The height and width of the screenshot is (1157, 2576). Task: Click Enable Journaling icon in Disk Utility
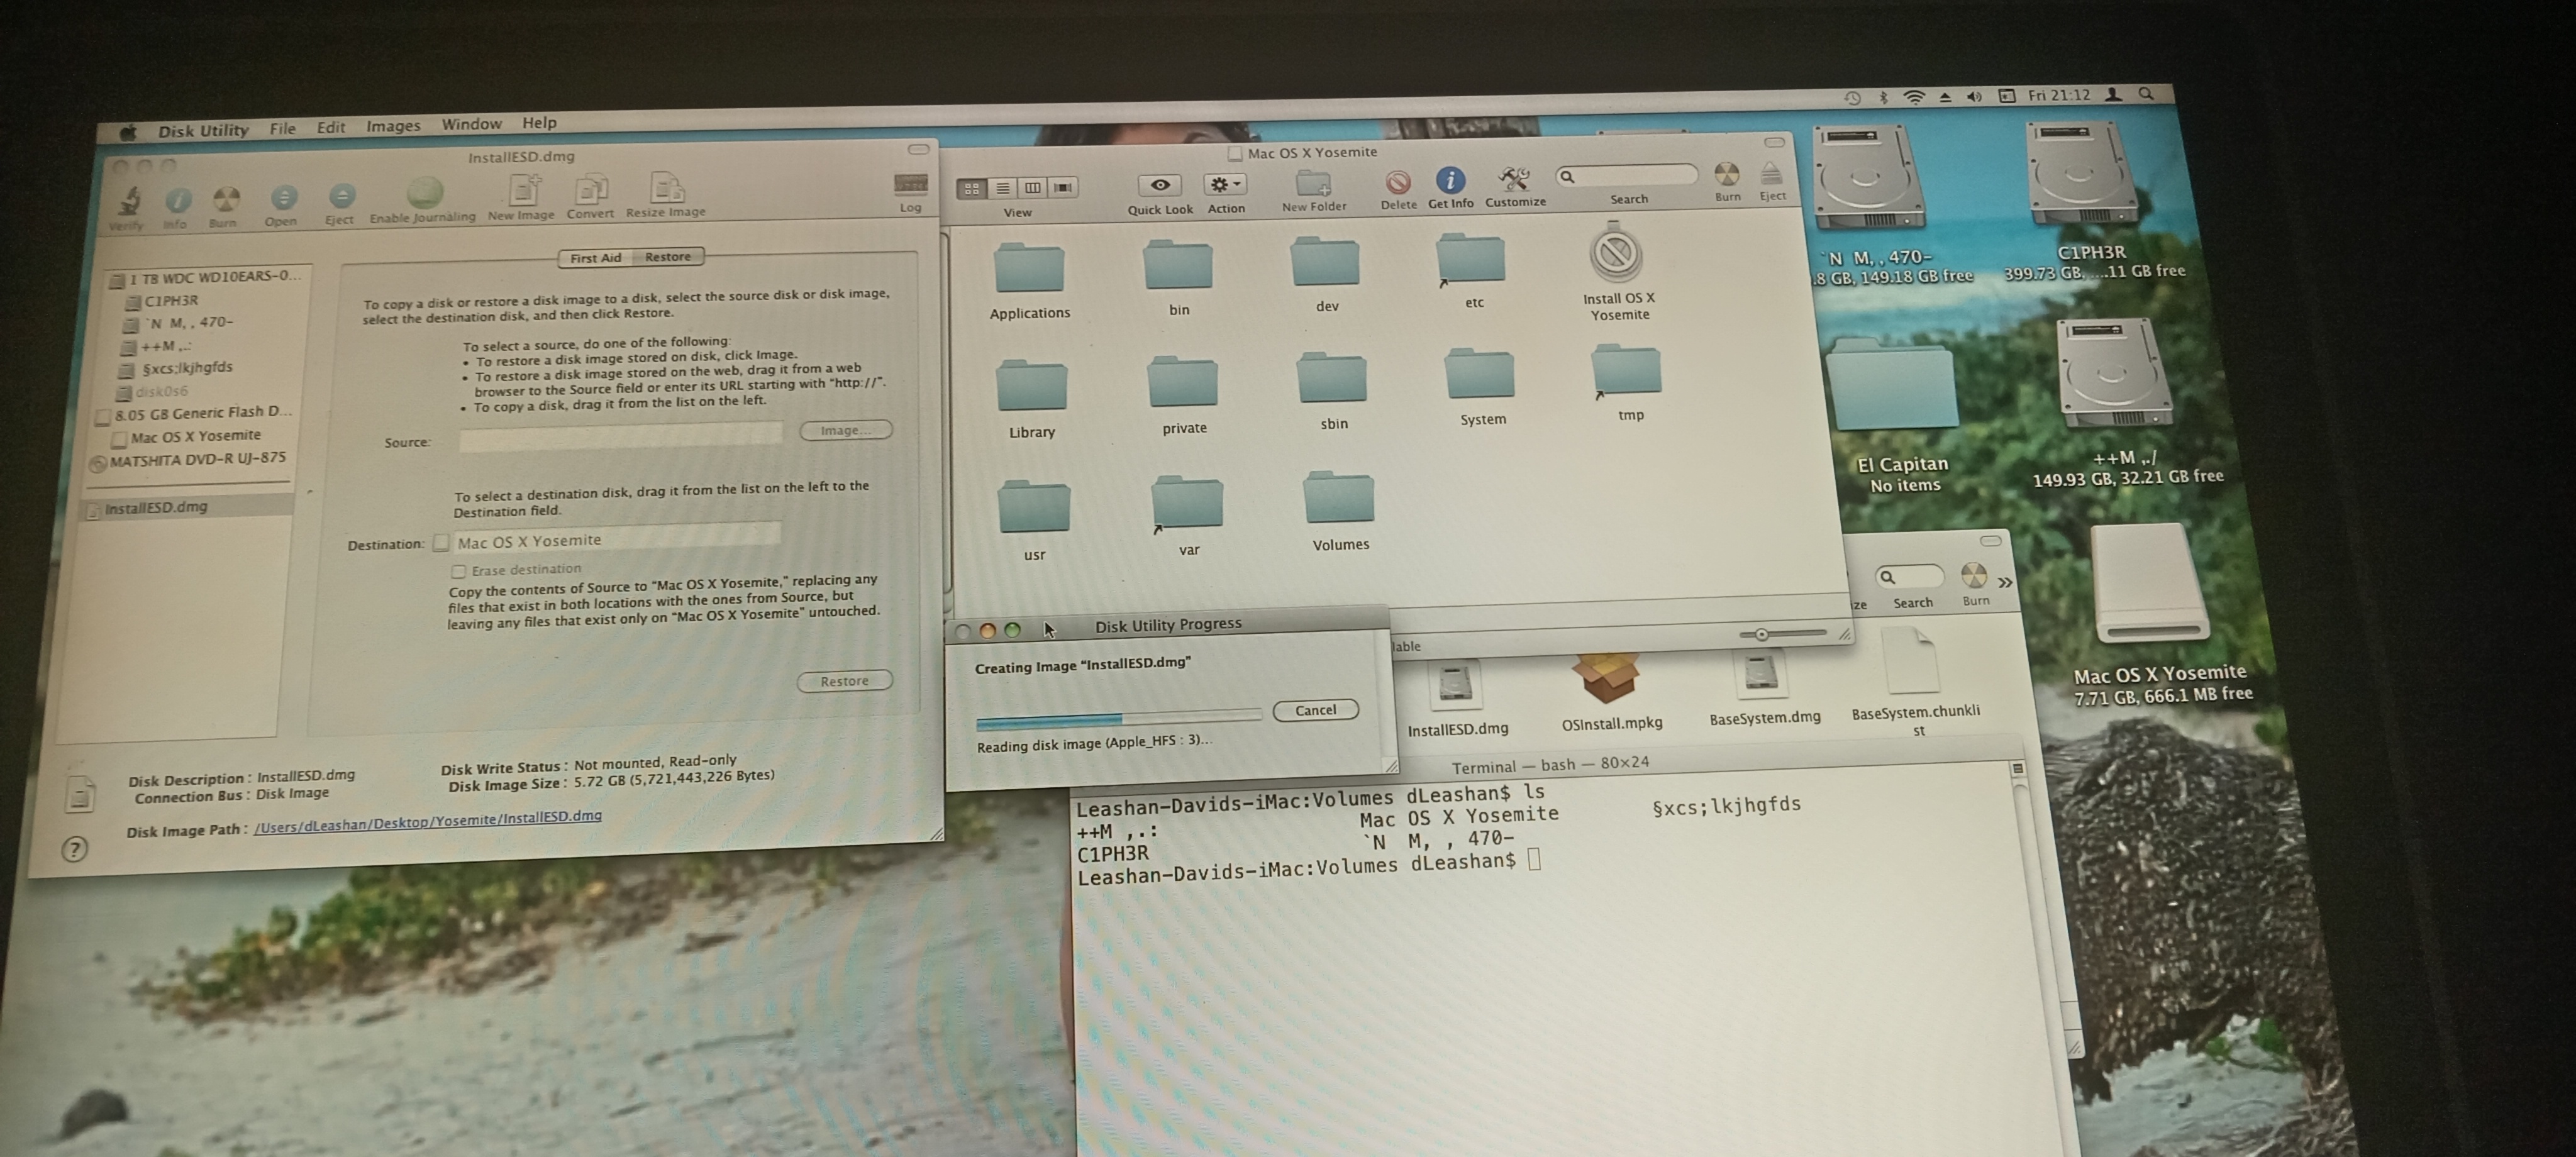click(x=424, y=192)
